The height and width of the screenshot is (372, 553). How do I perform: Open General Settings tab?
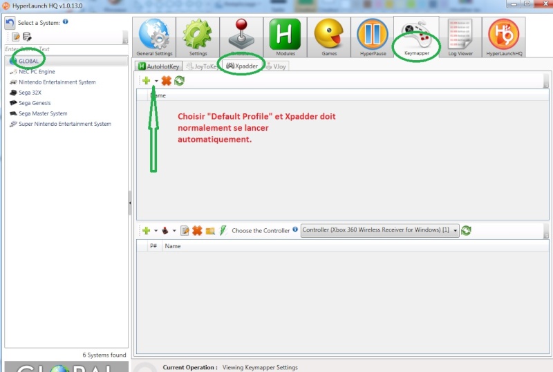pyautogui.click(x=154, y=37)
